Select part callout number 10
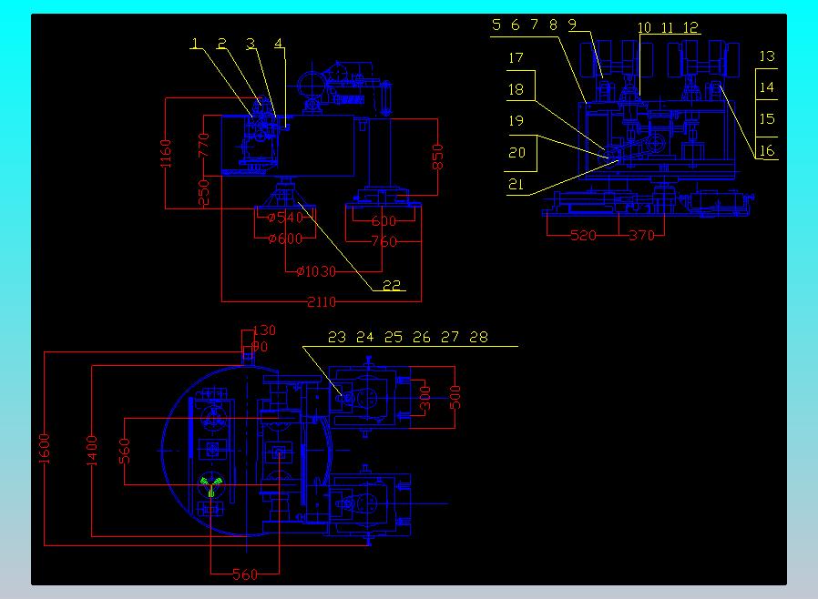This screenshot has width=818, height=599. click(x=644, y=27)
